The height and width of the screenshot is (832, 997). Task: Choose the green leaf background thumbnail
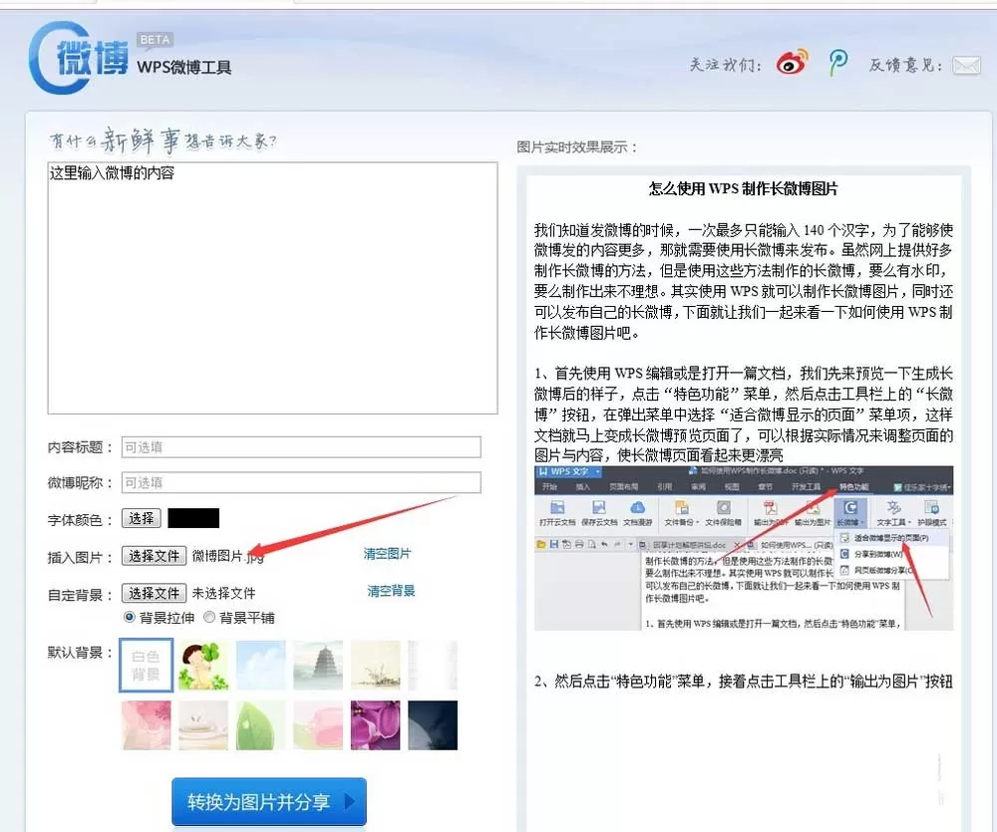(260, 725)
